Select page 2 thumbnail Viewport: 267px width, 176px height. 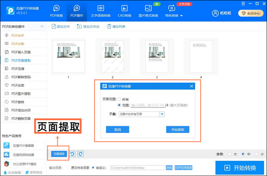click(x=112, y=57)
